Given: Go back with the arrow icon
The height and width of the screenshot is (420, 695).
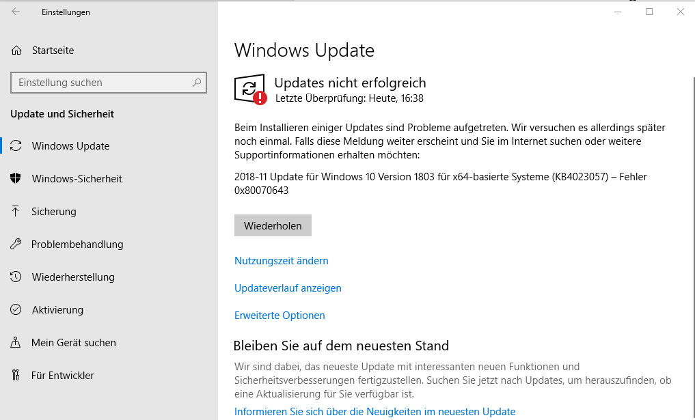Looking at the screenshot, I should [x=16, y=12].
